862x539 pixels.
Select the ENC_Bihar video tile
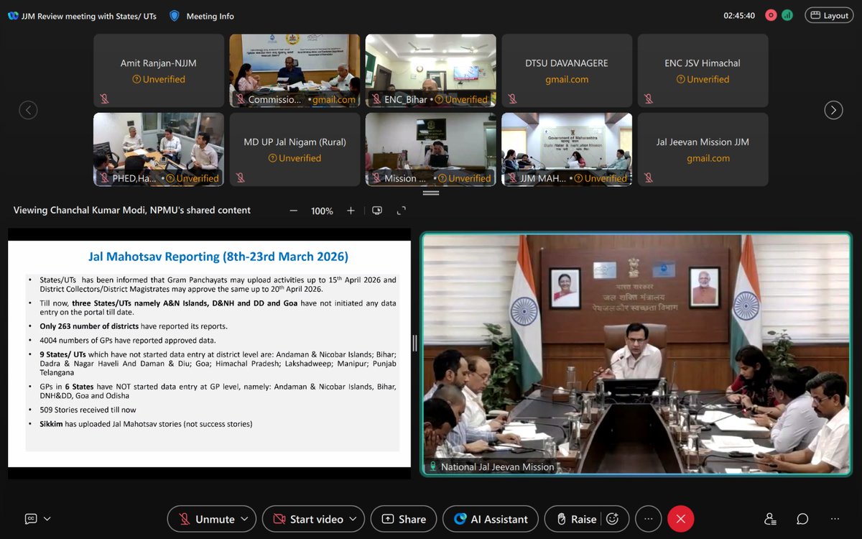(x=431, y=70)
